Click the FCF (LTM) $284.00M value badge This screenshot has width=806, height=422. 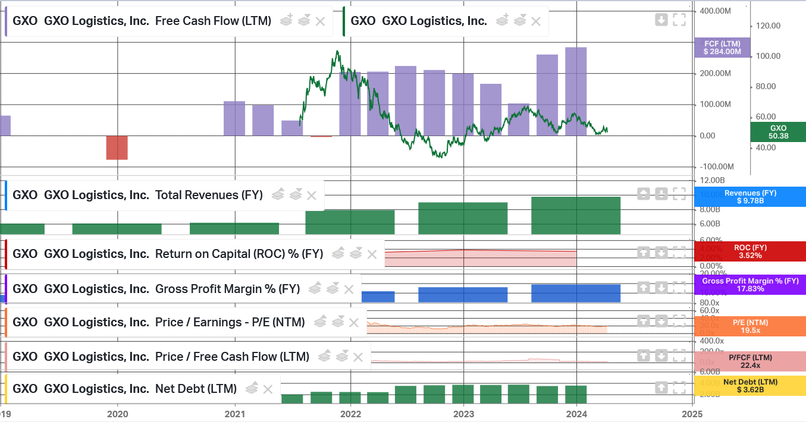[722, 48]
